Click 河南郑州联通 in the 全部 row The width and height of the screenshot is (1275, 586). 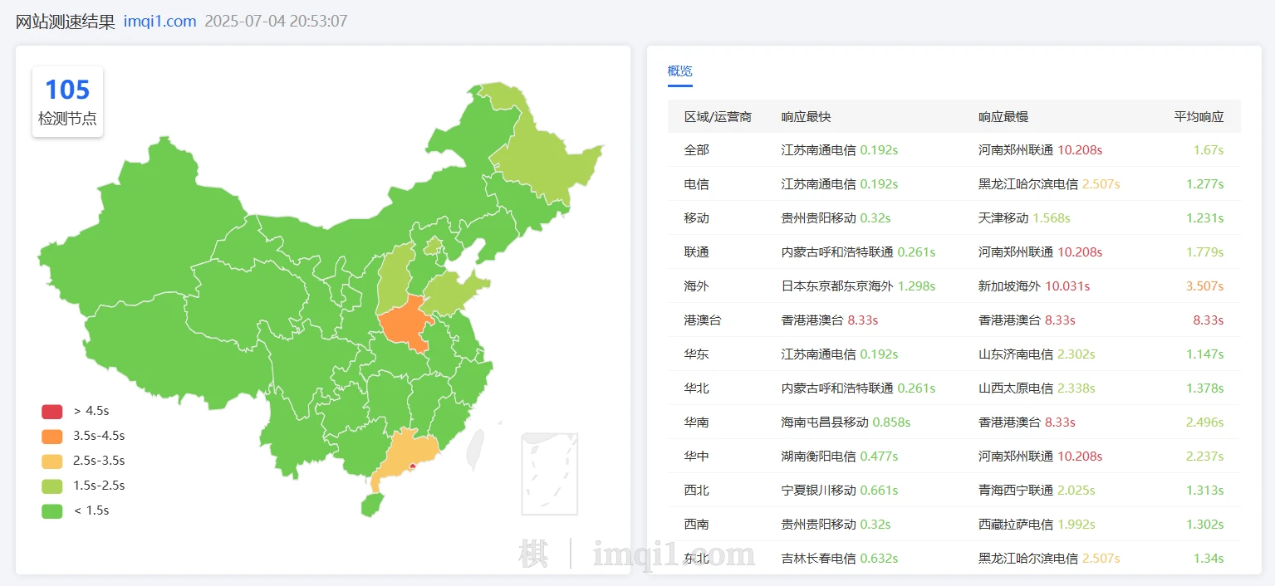[1016, 150]
